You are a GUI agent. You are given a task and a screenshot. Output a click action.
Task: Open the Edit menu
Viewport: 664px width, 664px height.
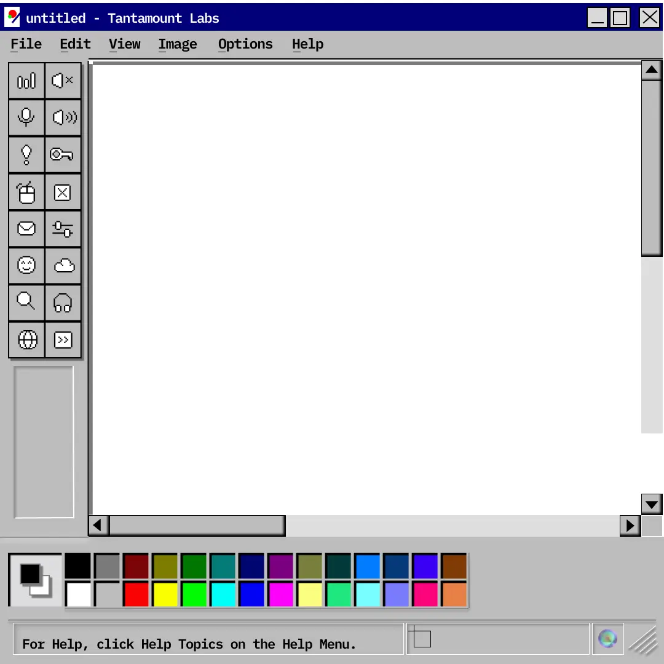[x=75, y=44]
